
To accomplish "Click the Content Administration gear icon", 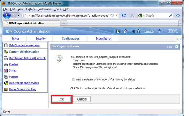I will pyautogui.click(x=6, y=52).
